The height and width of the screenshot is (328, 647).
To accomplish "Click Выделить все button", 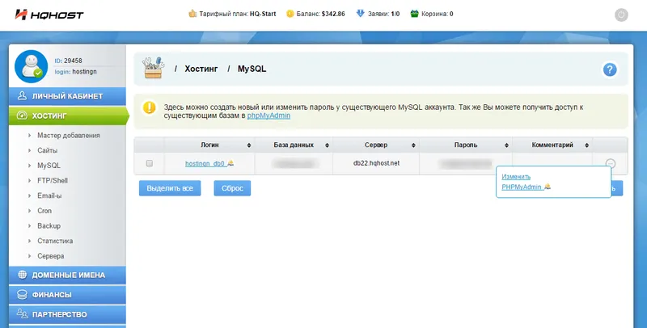I will (x=170, y=188).
